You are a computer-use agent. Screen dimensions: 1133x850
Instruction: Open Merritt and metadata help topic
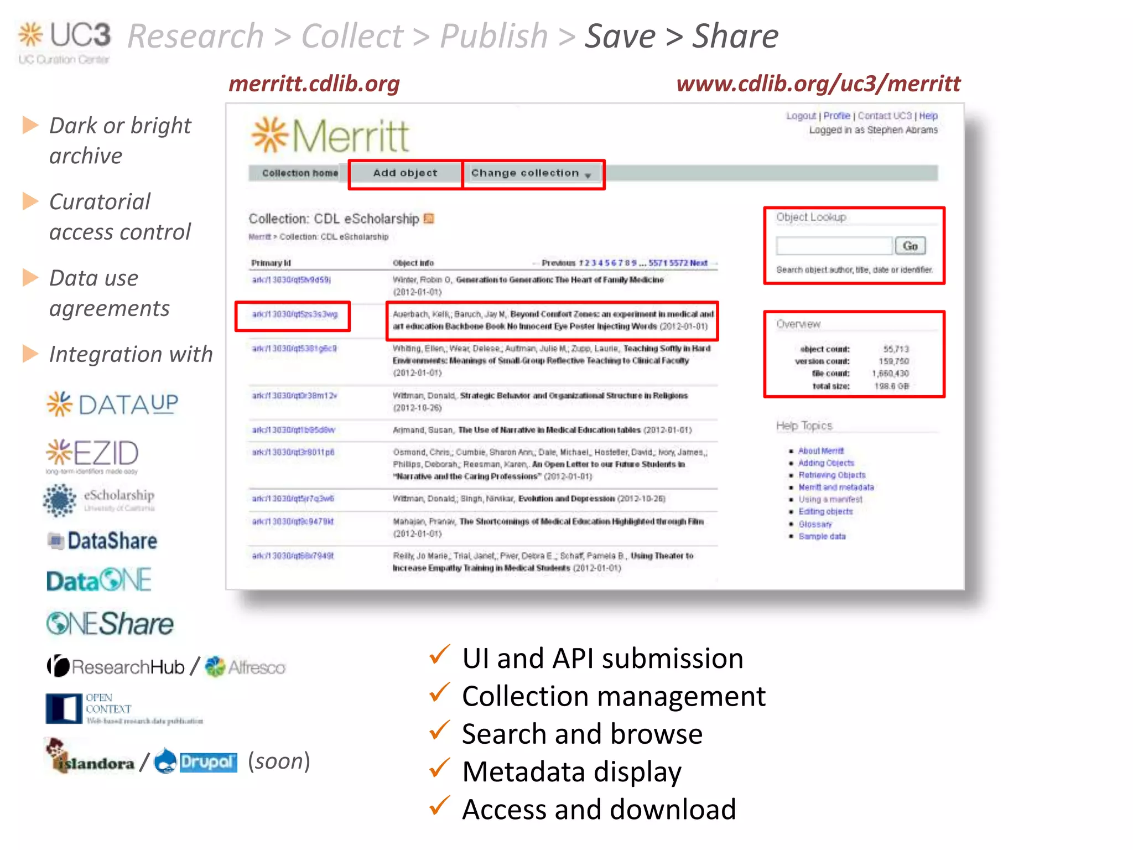coord(836,488)
